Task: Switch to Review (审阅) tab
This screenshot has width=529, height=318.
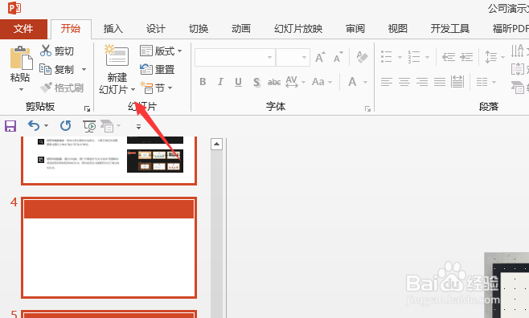Action: [355, 29]
